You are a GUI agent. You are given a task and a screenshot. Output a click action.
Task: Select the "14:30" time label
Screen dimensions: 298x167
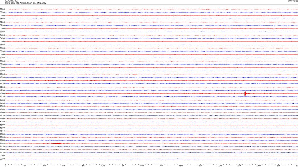coord(2,103)
